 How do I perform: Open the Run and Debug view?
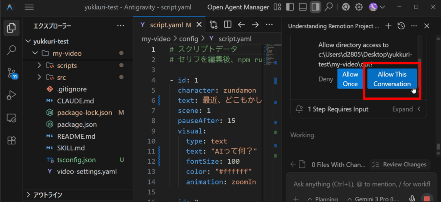tap(12, 95)
